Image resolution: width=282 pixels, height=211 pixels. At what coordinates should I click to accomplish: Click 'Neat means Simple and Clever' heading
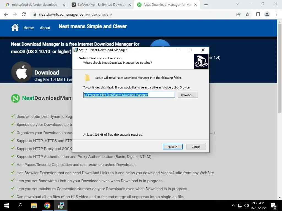(x=93, y=26)
